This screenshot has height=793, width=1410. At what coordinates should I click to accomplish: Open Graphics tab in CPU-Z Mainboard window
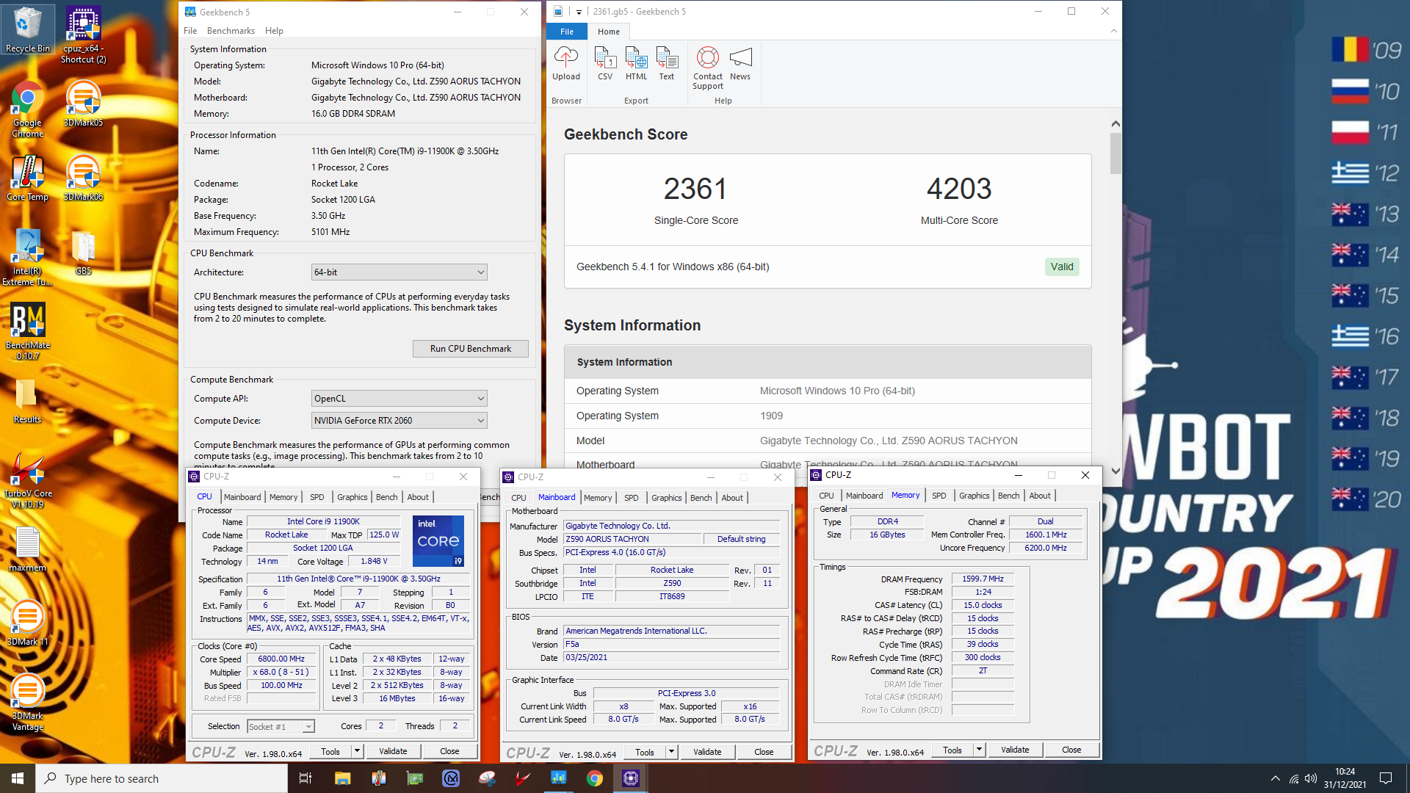tap(666, 498)
